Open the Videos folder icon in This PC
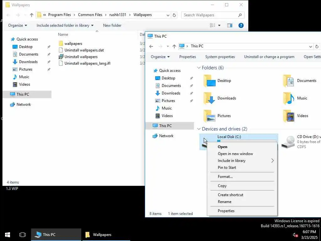 289,116
